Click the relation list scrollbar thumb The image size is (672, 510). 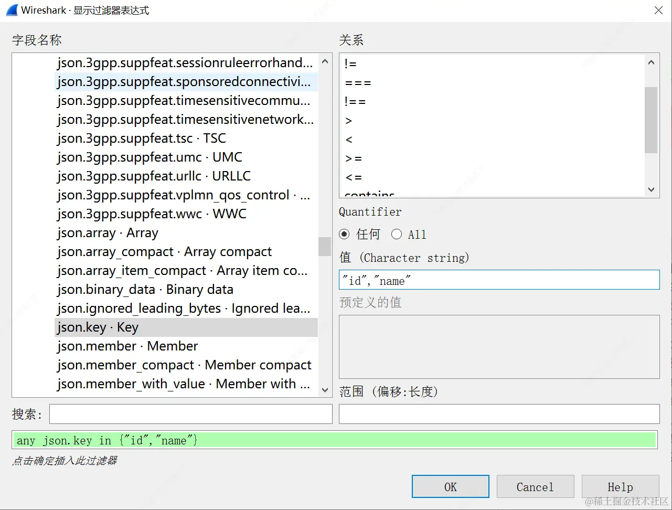coord(652,120)
